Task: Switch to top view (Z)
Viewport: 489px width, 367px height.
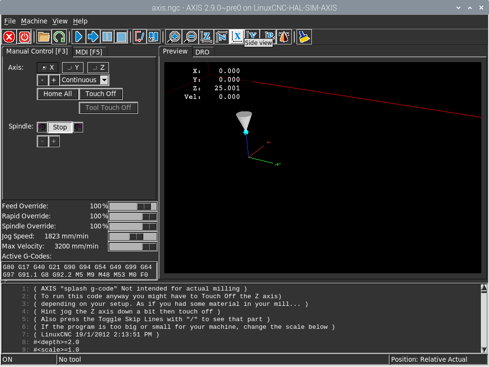Action: [x=206, y=37]
